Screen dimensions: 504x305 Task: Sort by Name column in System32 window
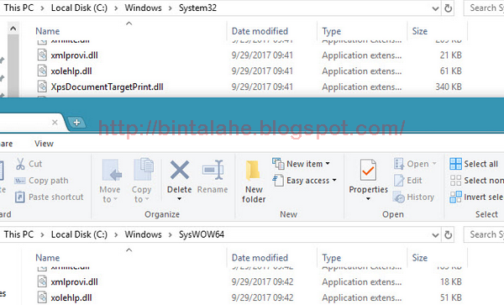(x=48, y=31)
